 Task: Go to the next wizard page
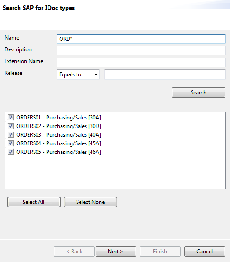116,251
